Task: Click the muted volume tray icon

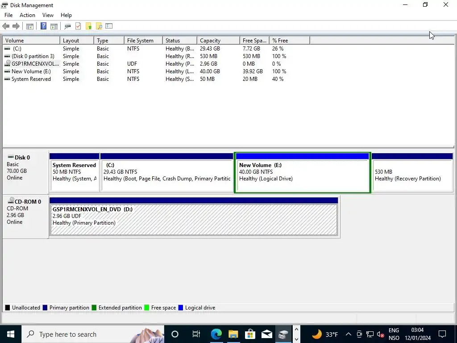Action: pos(380,334)
